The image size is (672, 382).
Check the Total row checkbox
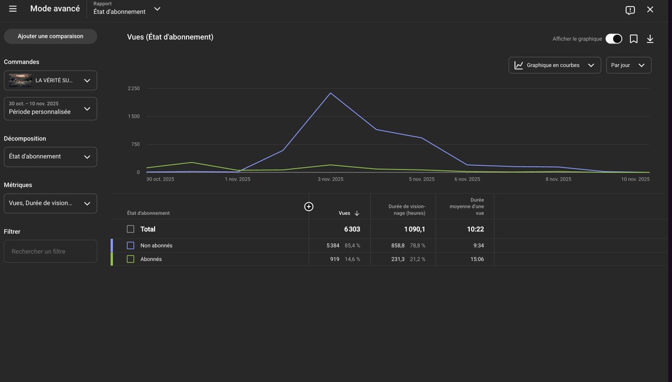click(130, 229)
